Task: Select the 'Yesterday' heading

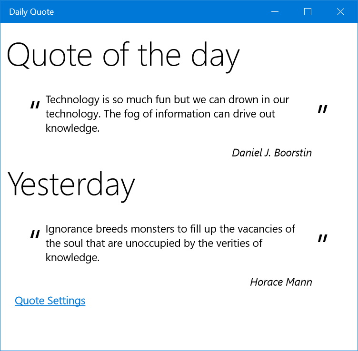Action: [x=71, y=184]
